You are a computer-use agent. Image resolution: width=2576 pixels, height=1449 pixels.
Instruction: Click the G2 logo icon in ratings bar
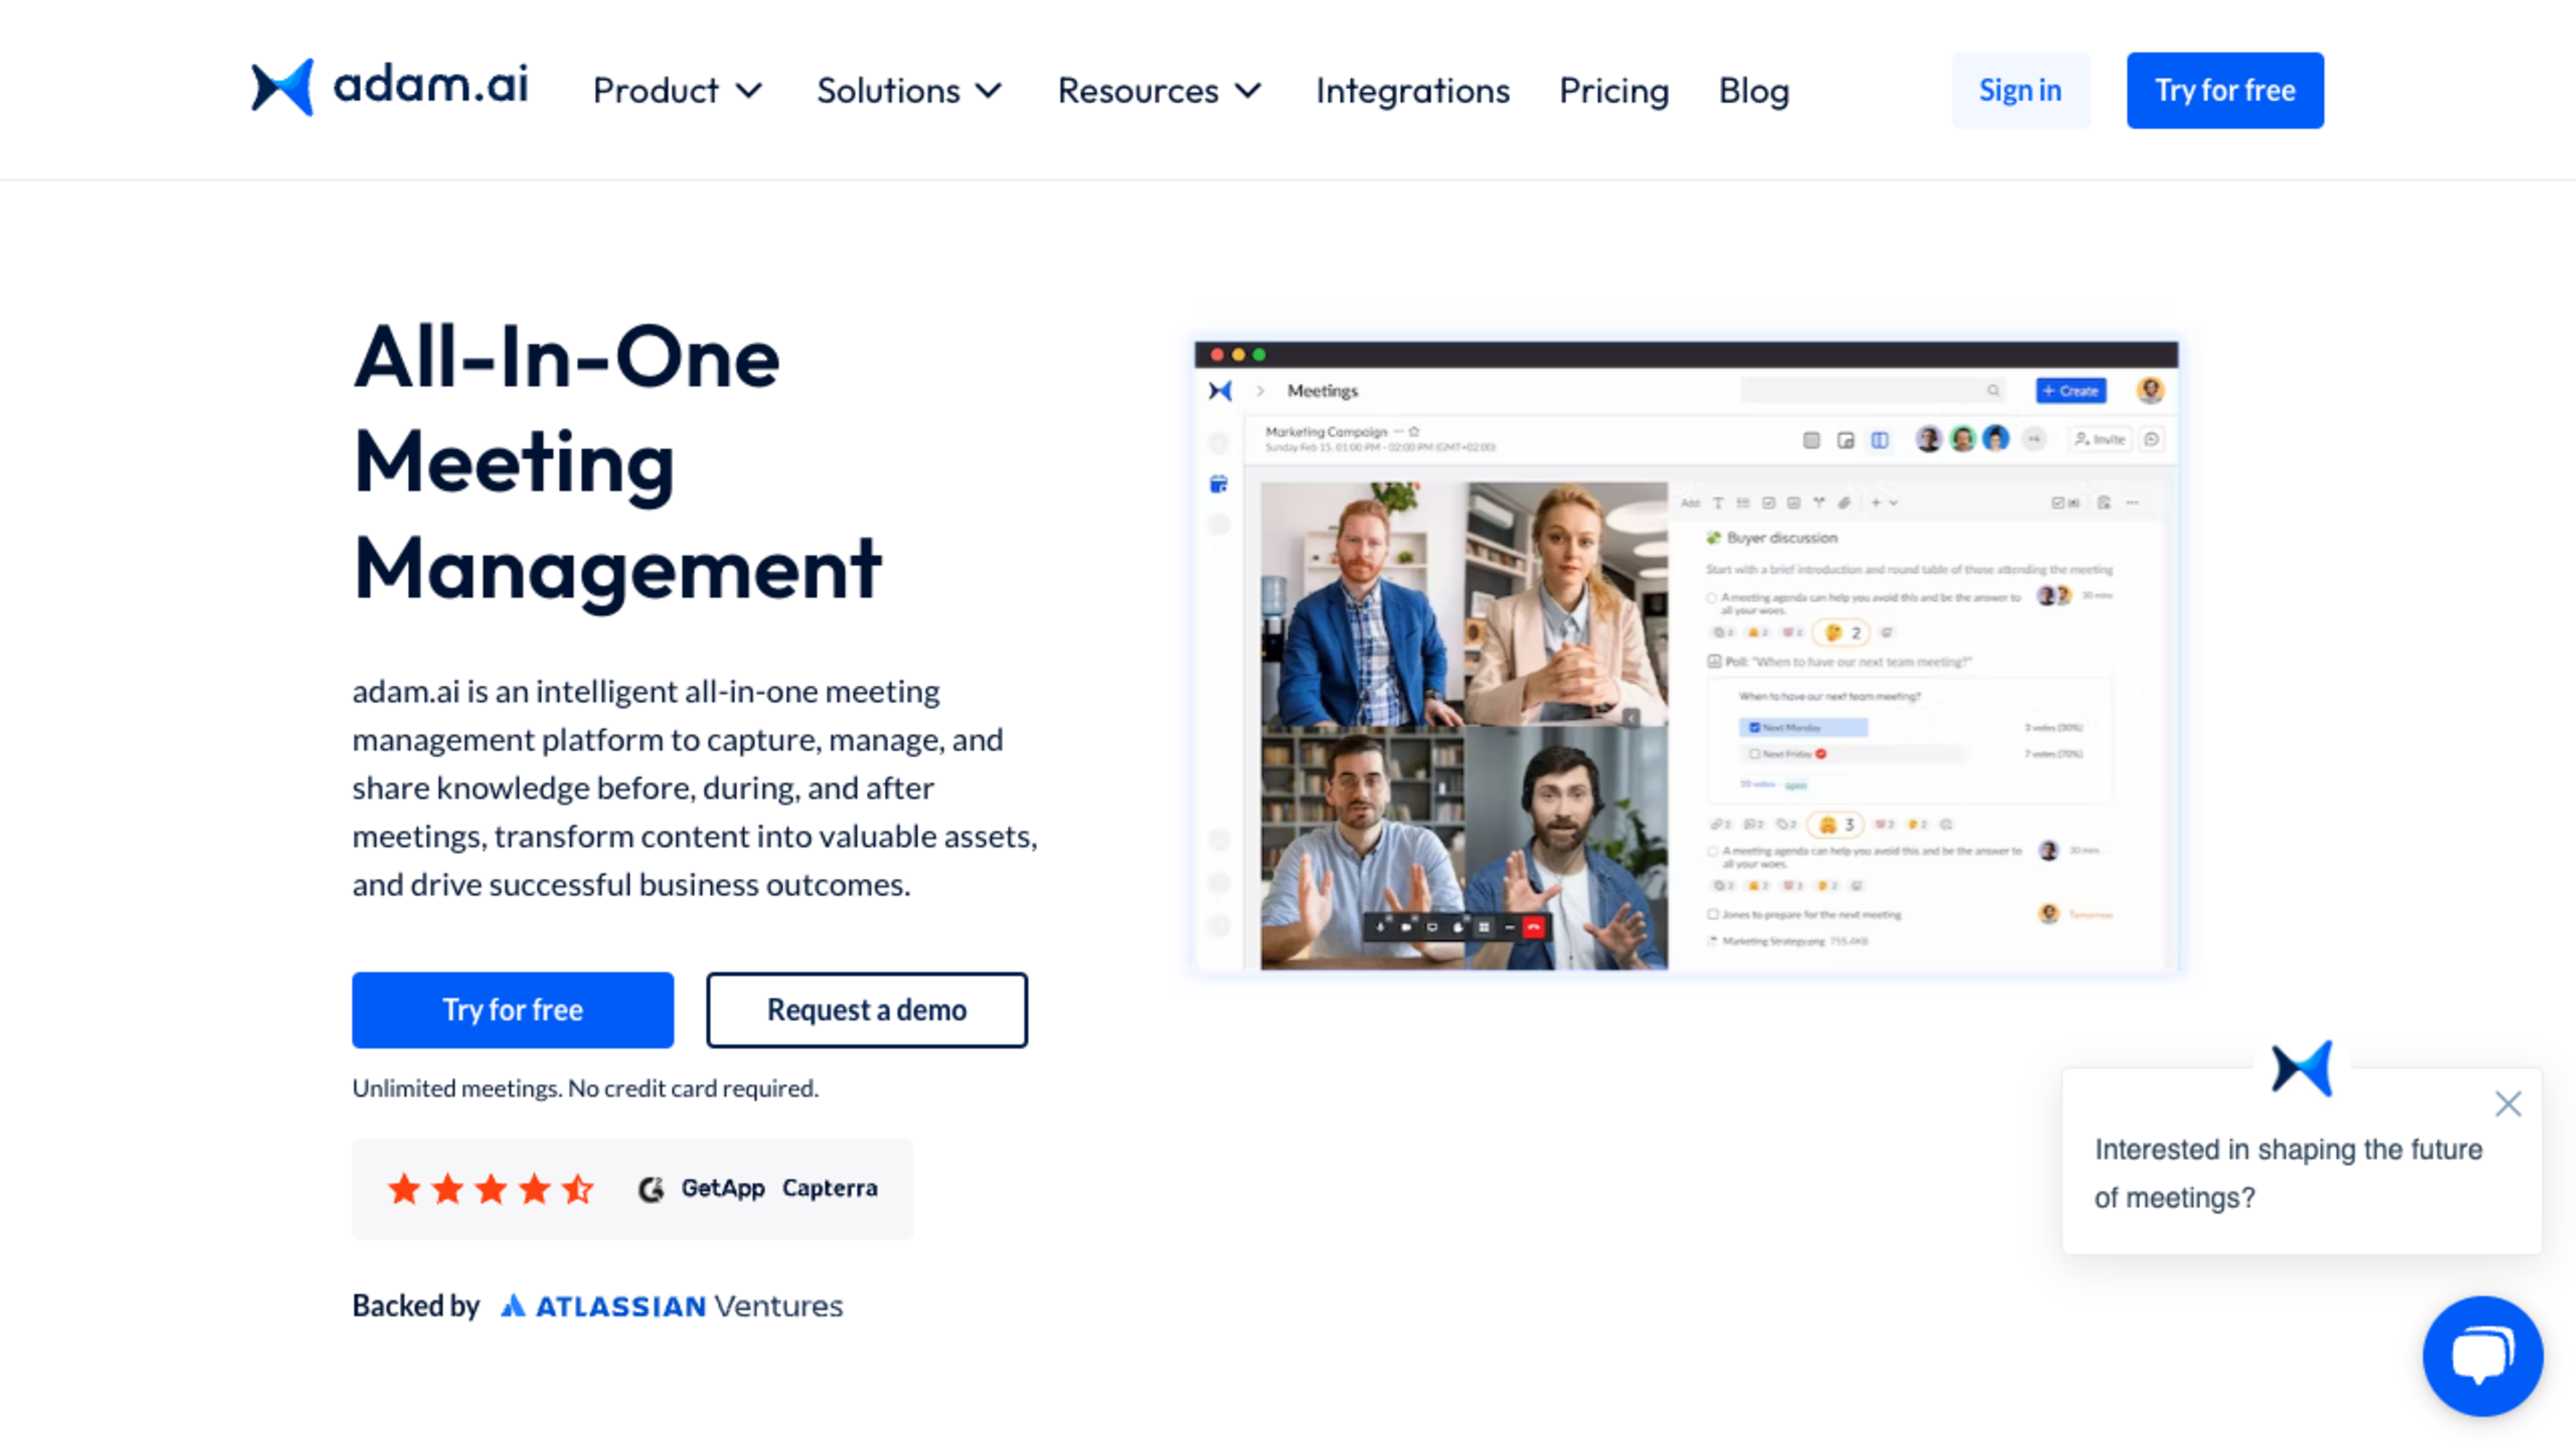coord(651,1188)
